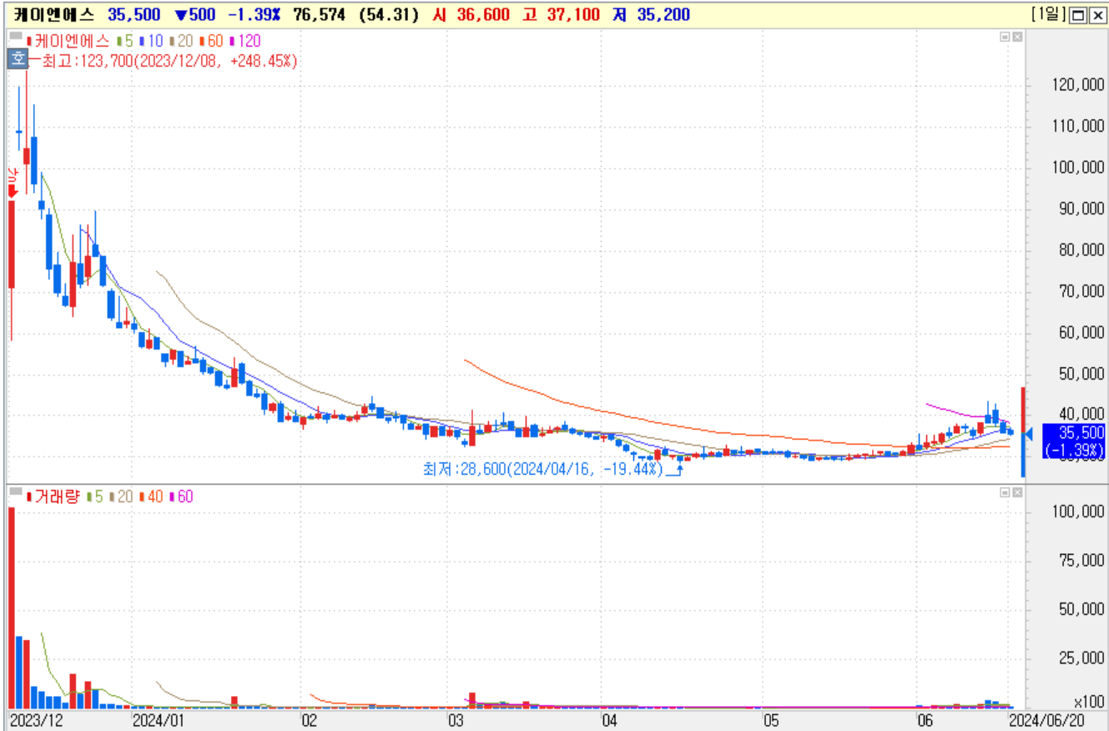The width and height of the screenshot is (1109, 731).
Task: Select the 120-day moving average price legend
Action: pyautogui.click(x=244, y=40)
